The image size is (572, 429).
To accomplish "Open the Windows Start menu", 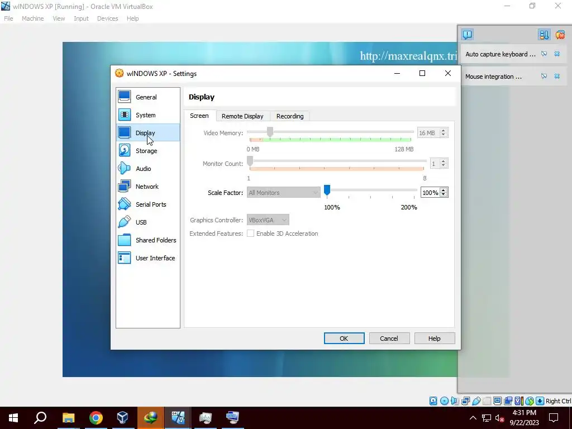I will pos(13,418).
